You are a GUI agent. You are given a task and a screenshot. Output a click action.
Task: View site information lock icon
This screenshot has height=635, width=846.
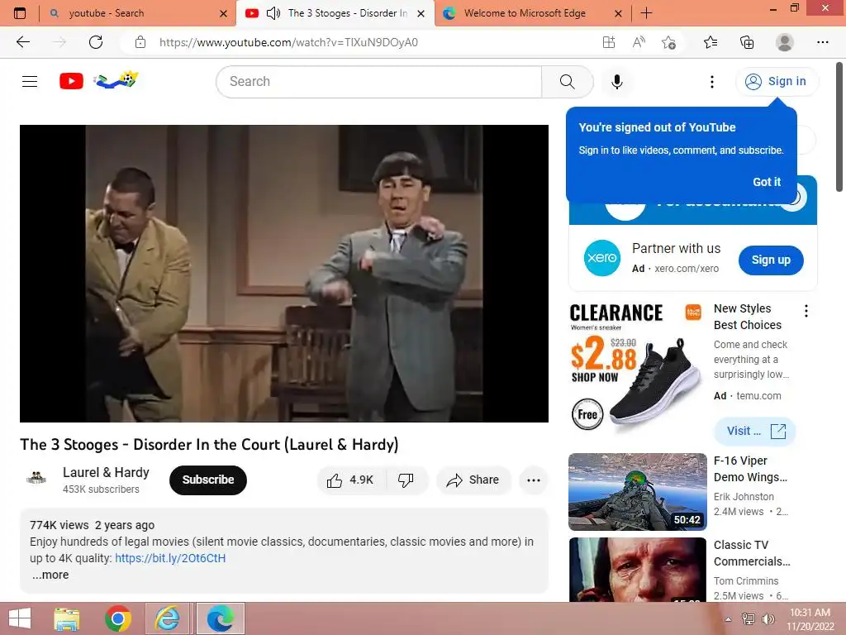click(140, 42)
